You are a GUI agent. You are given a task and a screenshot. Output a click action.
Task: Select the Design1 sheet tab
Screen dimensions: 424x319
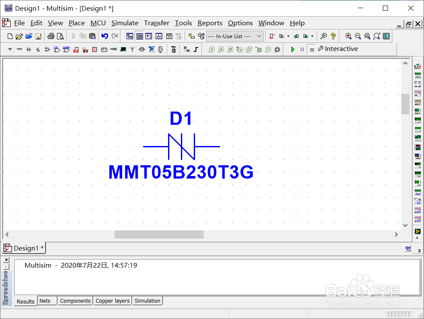24,248
